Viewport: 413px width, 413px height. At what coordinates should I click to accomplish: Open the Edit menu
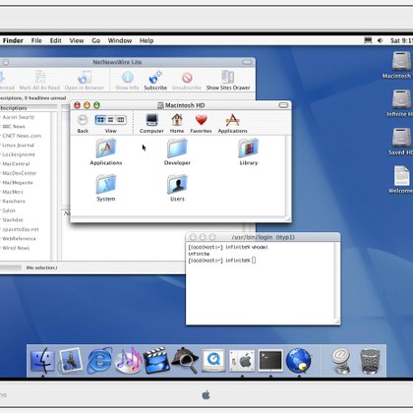click(56, 40)
